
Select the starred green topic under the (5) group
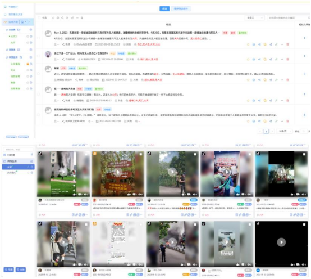pos(15,64)
